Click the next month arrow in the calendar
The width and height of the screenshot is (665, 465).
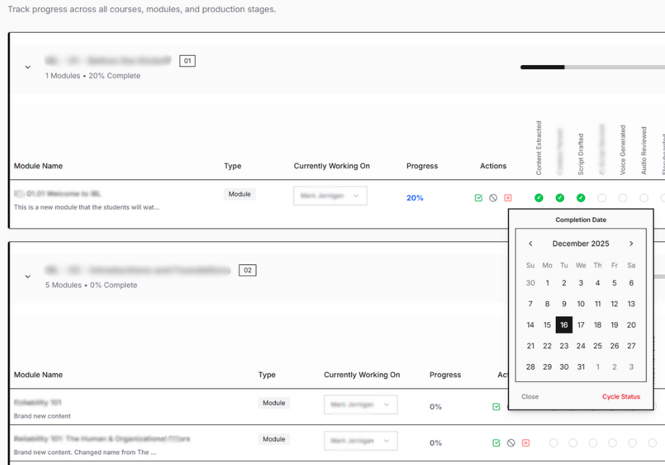[x=630, y=243]
